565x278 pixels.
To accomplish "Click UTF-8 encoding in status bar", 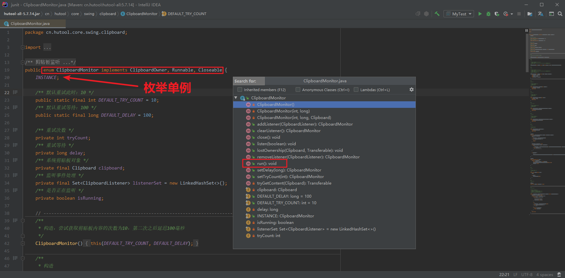I will click(527, 275).
